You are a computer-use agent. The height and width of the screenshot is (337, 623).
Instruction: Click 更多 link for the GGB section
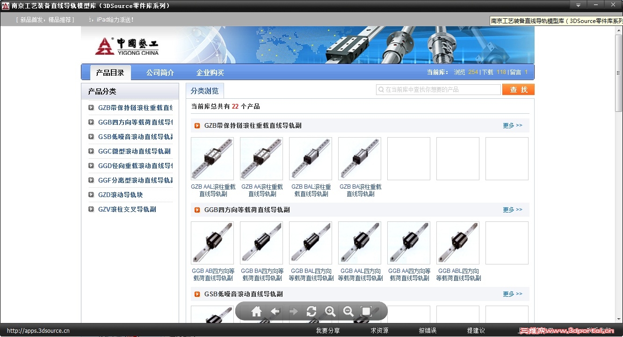pyautogui.click(x=513, y=210)
